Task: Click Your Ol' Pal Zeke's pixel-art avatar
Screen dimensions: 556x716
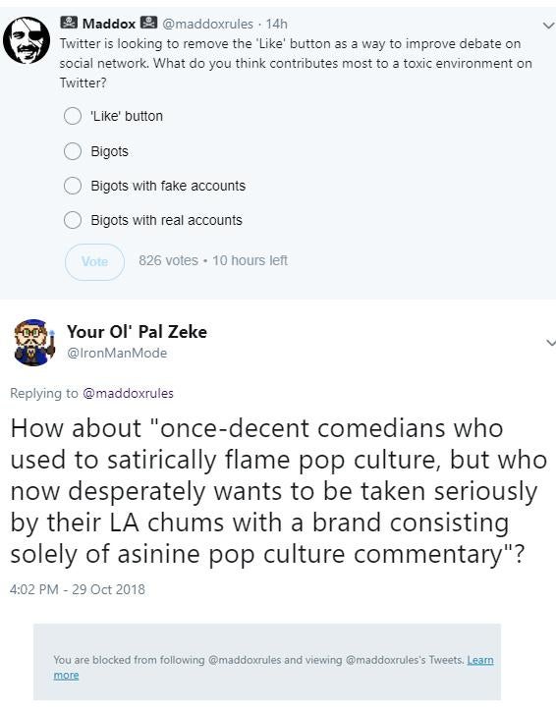Action: click(x=32, y=343)
